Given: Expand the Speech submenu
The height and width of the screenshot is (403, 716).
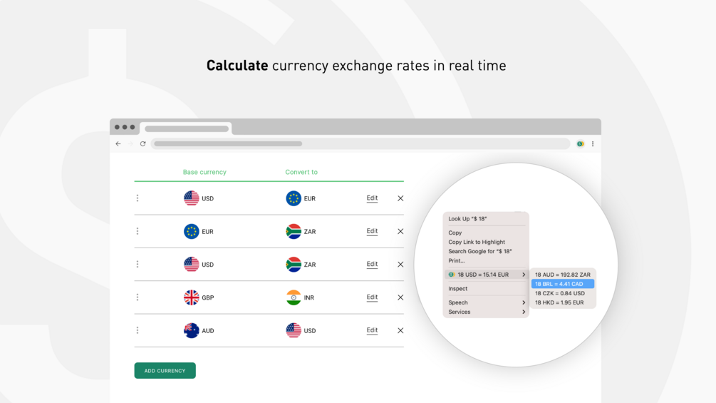Looking at the screenshot, I should pos(486,302).
